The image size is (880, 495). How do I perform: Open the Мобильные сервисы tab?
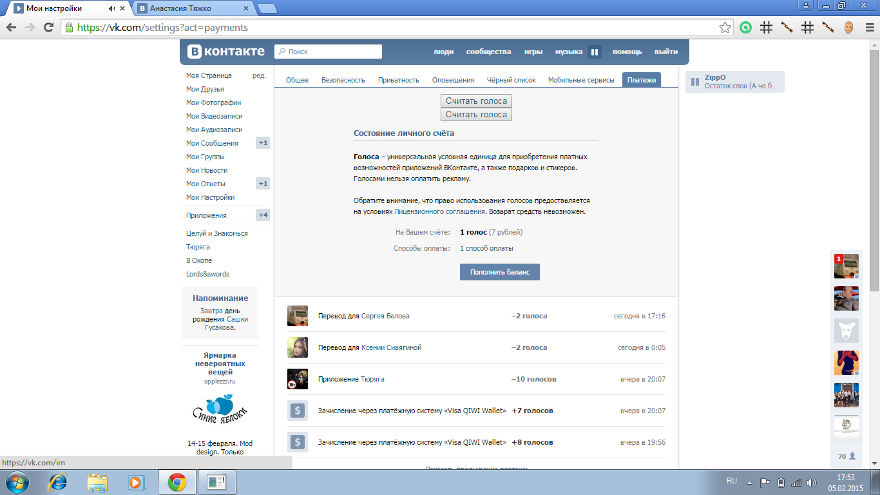click(581, 80)
